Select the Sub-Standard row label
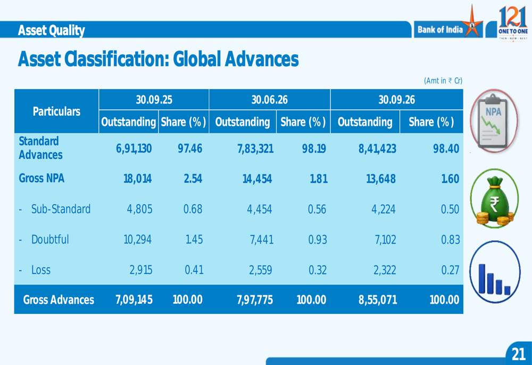Image resolution: width=532 pixels, height=365 pixels. point(61,209)
